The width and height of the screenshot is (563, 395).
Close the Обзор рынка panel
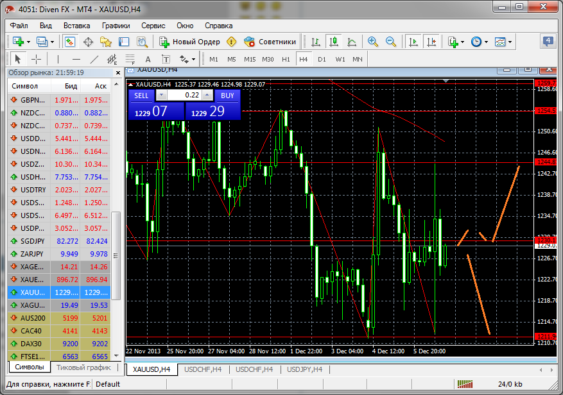pos(117,73)
